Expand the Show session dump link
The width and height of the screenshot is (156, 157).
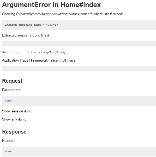point(17,111)
